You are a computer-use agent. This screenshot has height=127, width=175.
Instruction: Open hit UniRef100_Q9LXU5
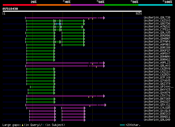[157, 33]
